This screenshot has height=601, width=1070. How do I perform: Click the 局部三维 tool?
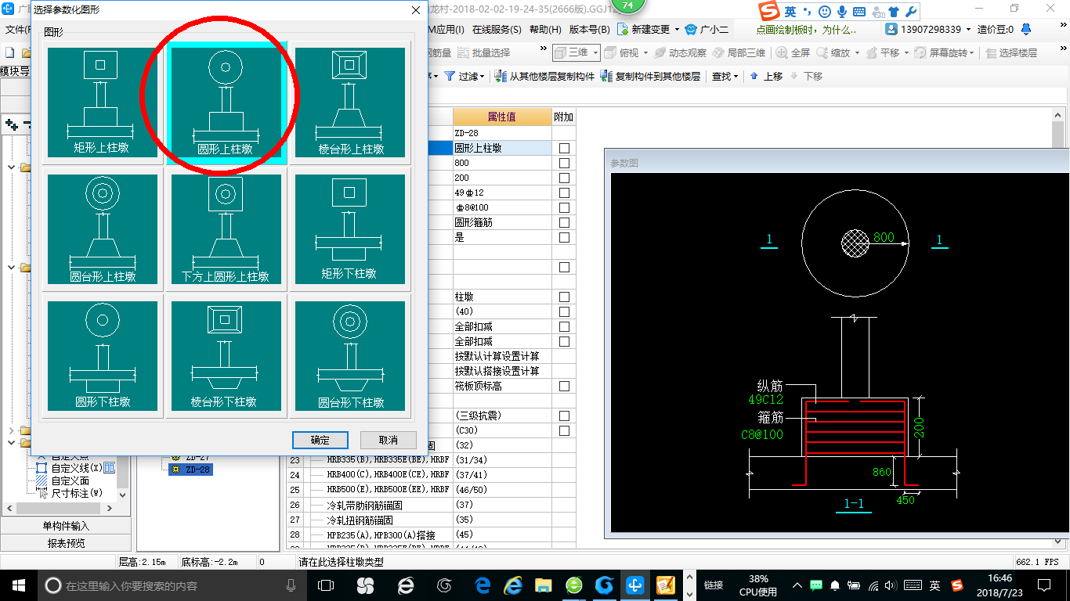[x=739, y=52]
